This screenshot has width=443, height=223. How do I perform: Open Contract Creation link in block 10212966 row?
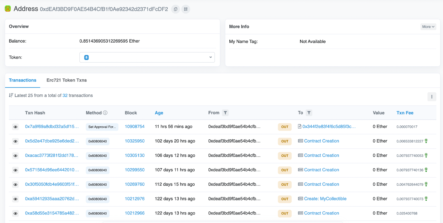tap(321, 213)
